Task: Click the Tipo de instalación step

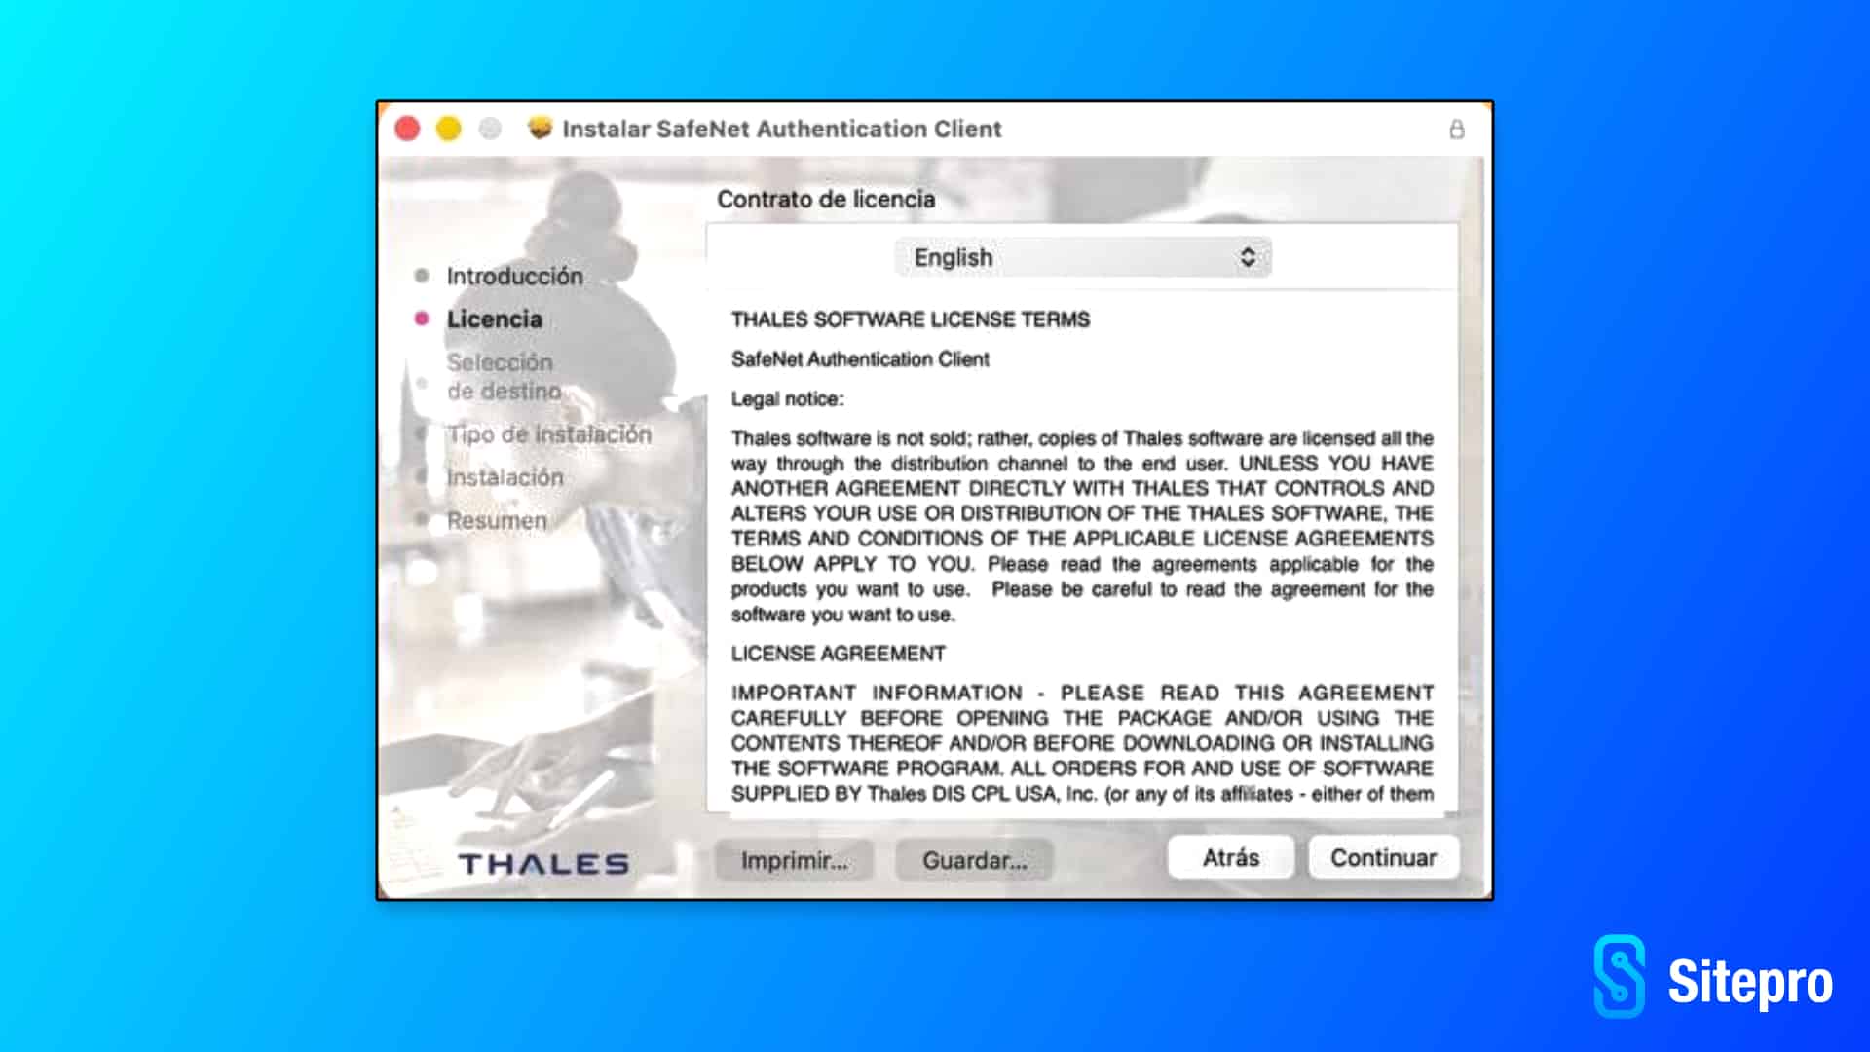Action: click(x=548, y=434)
